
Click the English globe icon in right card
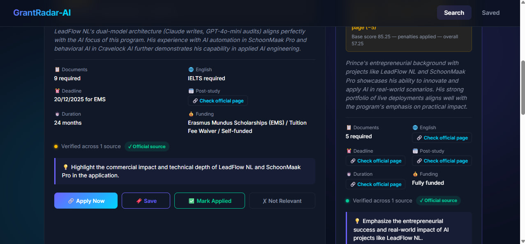415,128
